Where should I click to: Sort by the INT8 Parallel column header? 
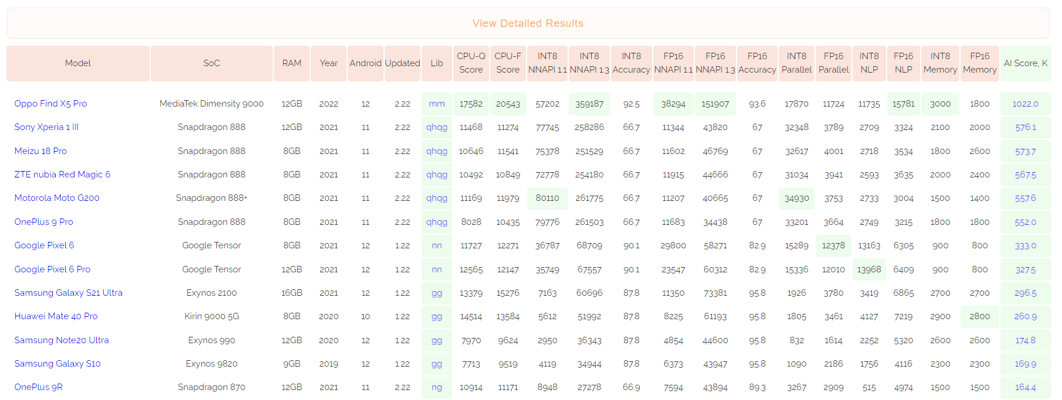[797, 63]
